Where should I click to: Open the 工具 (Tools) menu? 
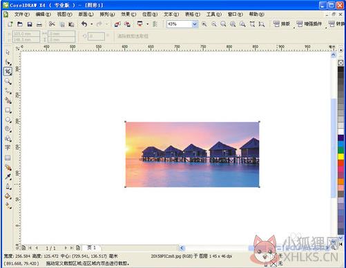[214, 15]
